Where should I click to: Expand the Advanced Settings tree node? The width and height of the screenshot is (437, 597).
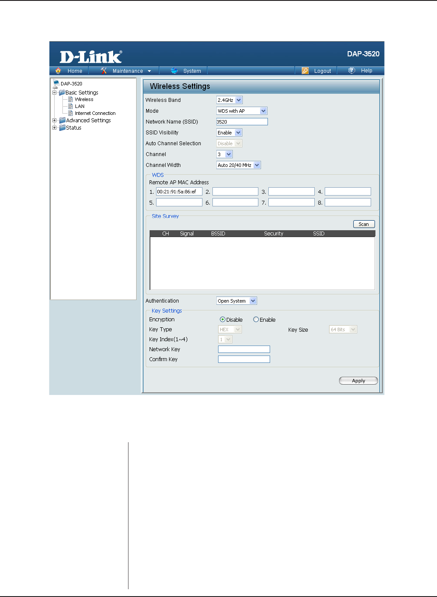55,121
